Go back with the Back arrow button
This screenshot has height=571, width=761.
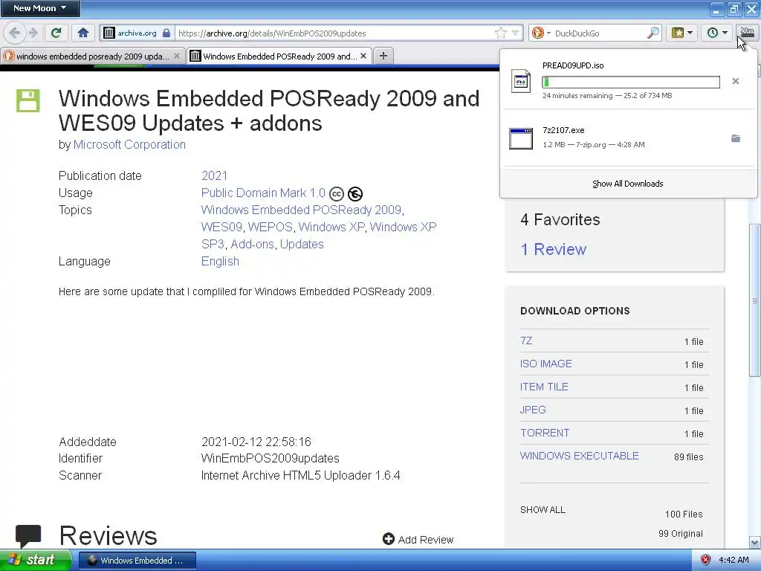coord(14,33)
